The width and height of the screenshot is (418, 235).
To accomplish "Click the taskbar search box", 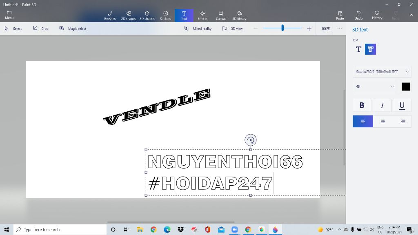I will point(60,229).
